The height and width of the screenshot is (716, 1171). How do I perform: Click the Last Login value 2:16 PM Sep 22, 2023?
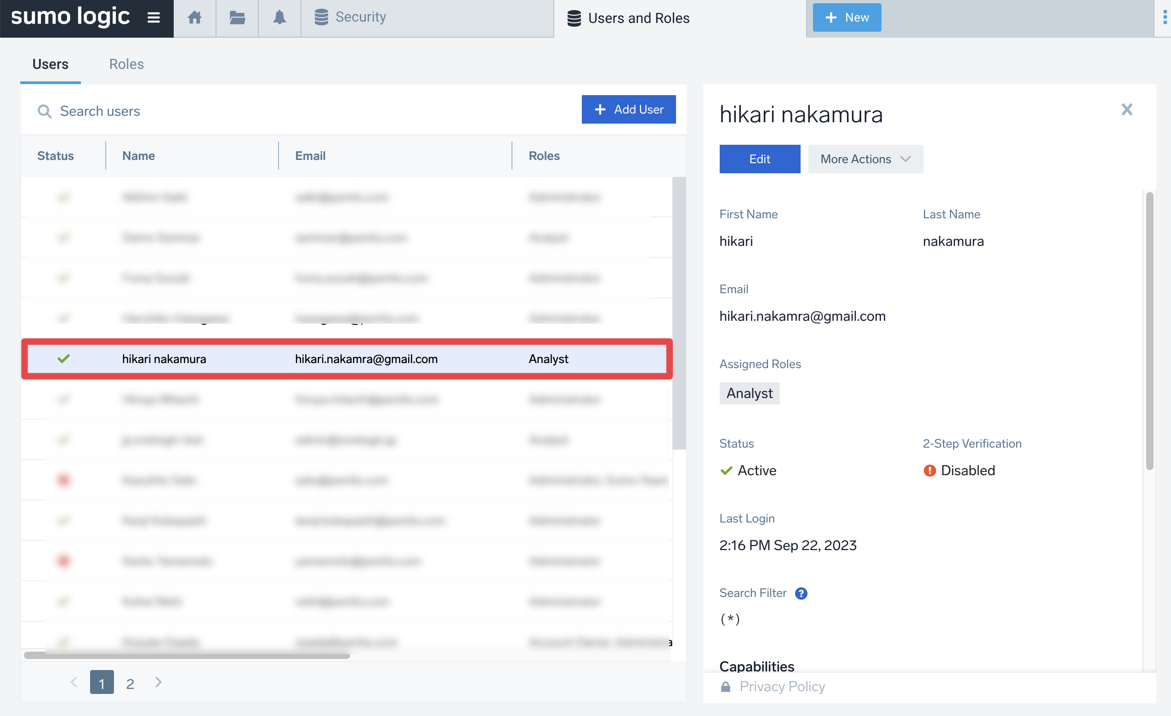(x=787, y=545)
